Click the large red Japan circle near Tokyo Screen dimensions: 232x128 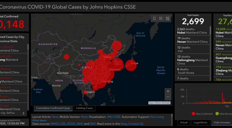(131, 65)
